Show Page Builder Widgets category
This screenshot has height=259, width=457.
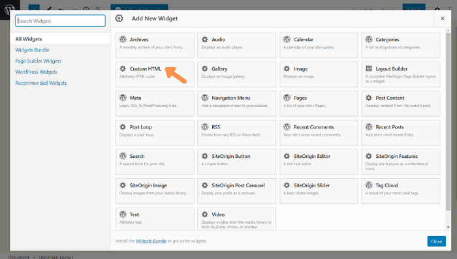(x=38, y=61)
